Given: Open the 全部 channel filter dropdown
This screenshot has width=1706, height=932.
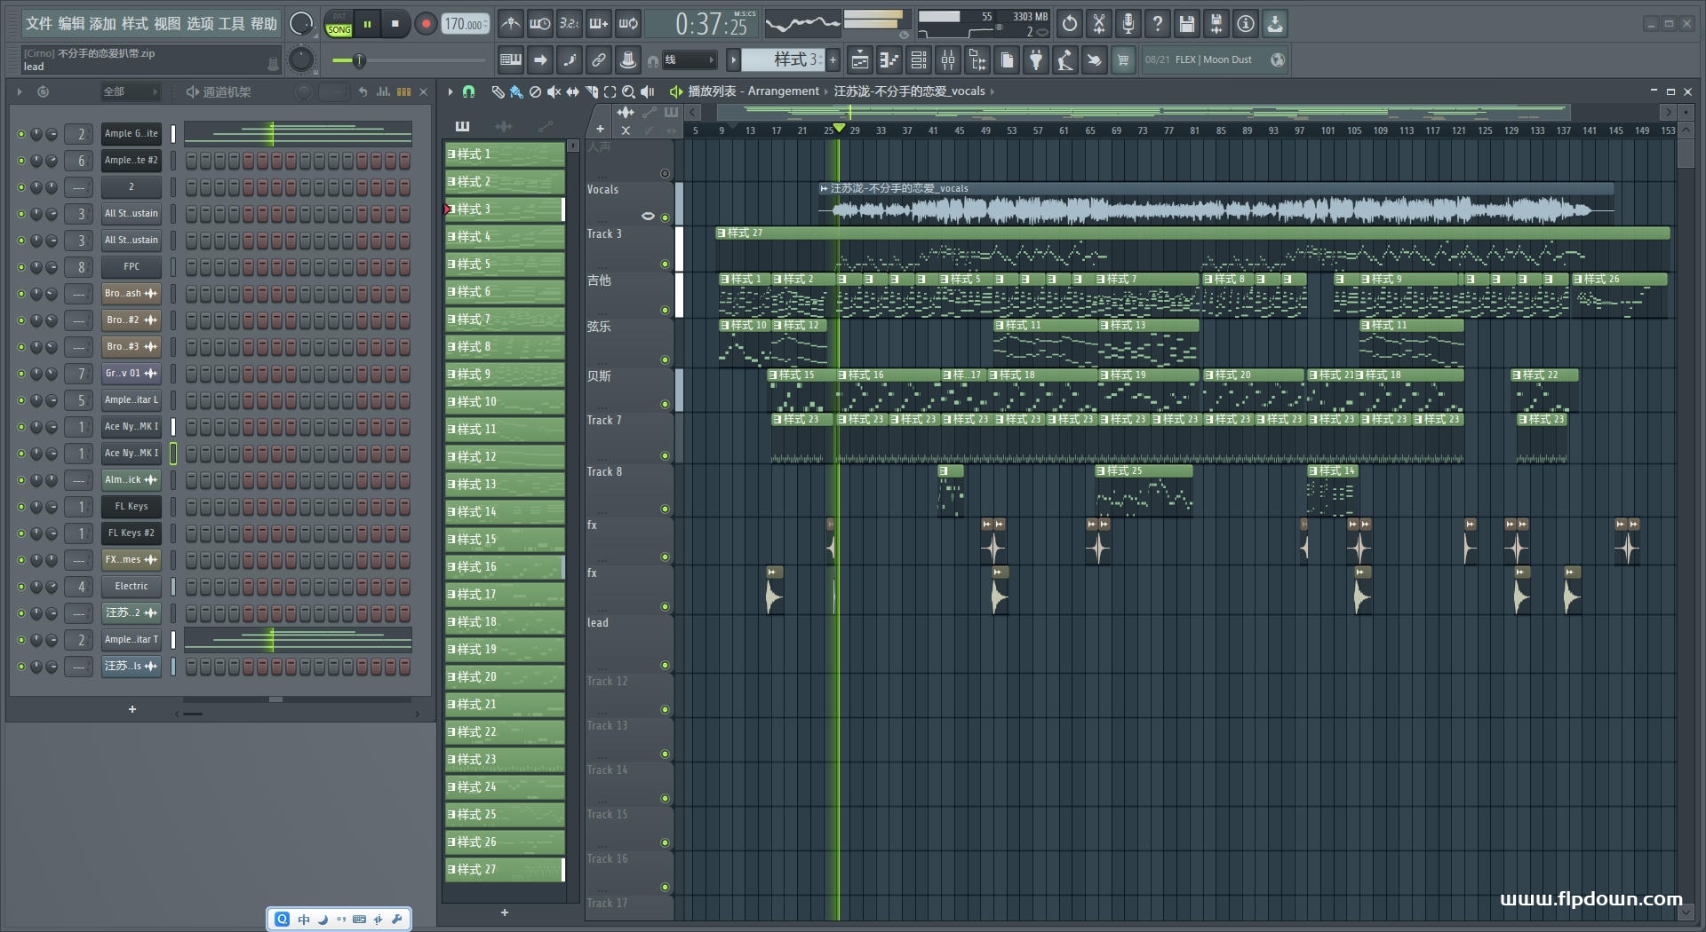Looking at the screenshot, I should click(x=130, y=91).
